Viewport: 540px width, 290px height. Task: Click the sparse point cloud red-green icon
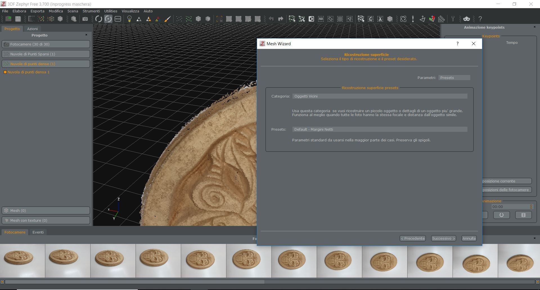(x=41, y=19)
